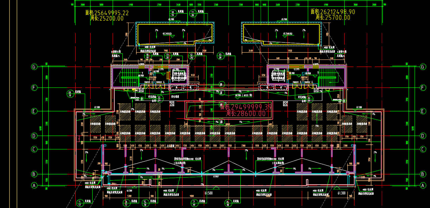Select the yellow perimeter label 周长:25700.00
The width and height of the screenshot is (430, 208).
(333, 17)
